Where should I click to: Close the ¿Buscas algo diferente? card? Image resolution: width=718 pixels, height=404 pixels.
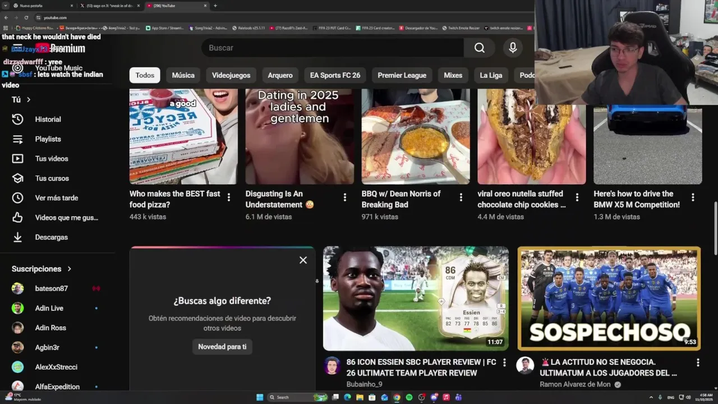coord(303,260)
